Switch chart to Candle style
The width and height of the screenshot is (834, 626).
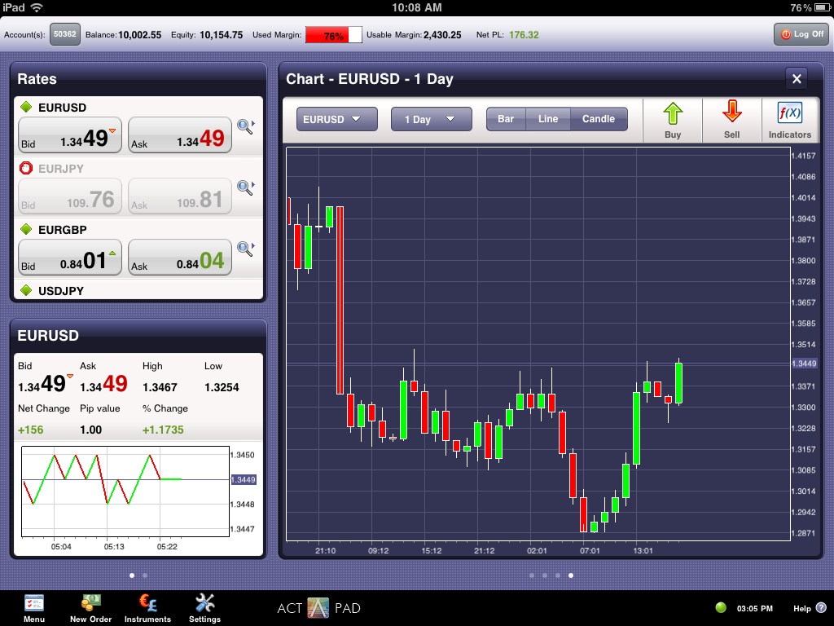[598, 119]
